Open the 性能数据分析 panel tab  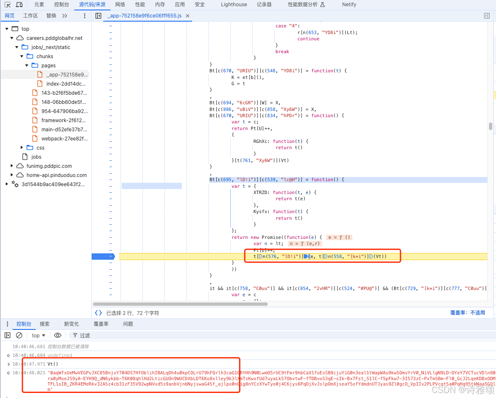point(306,5)
